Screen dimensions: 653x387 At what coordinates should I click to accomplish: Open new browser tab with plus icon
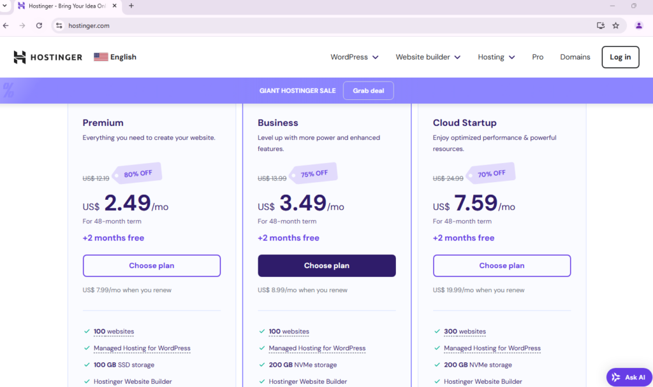(131, 6)
